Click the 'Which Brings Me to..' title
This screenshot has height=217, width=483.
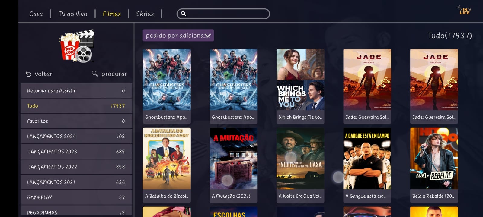click(x=300, y=117)
